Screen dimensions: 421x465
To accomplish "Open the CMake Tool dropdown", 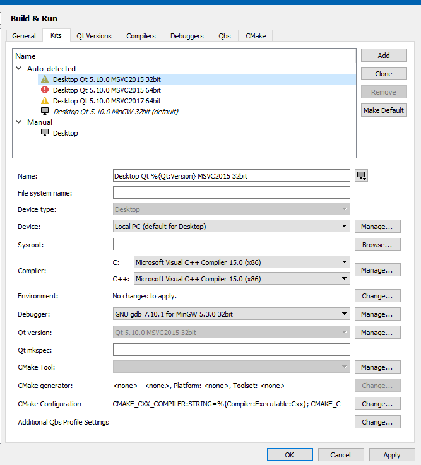I will point(232,367).
